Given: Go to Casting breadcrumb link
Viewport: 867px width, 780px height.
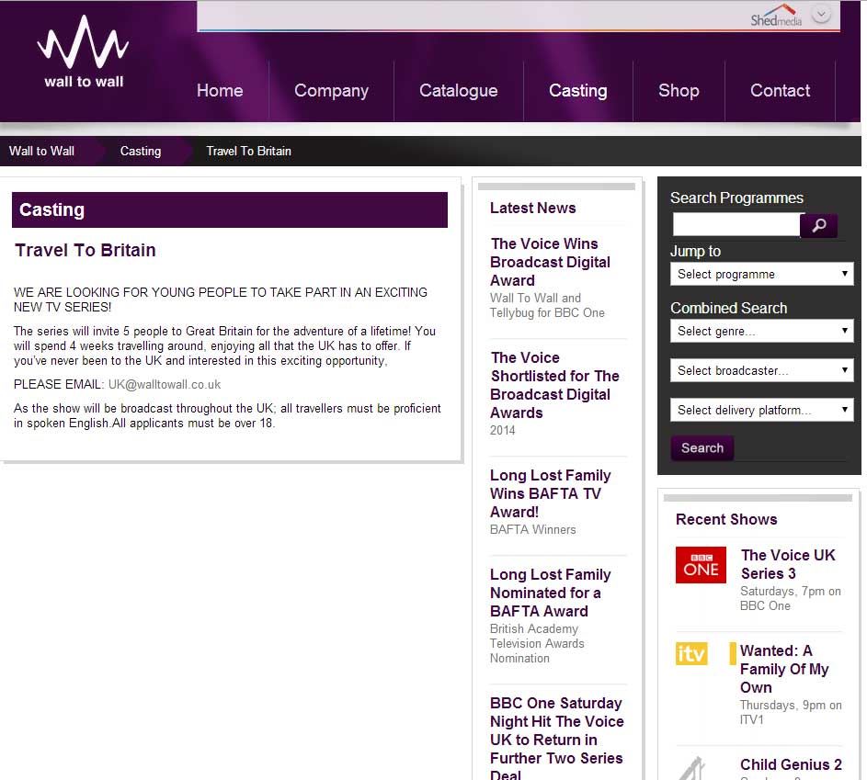Looking at the screenshot, I should 141,151.
